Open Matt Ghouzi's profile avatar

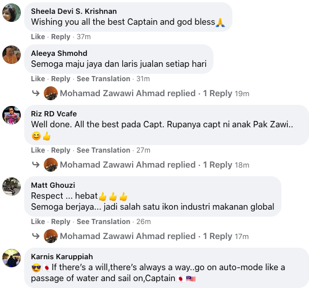(x=12, y=187)
